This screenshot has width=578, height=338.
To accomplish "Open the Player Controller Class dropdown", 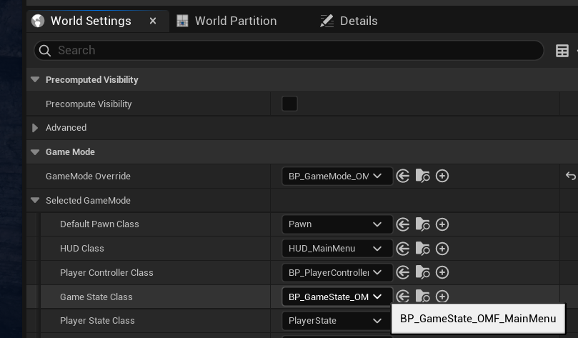I will tap(337, 273).
